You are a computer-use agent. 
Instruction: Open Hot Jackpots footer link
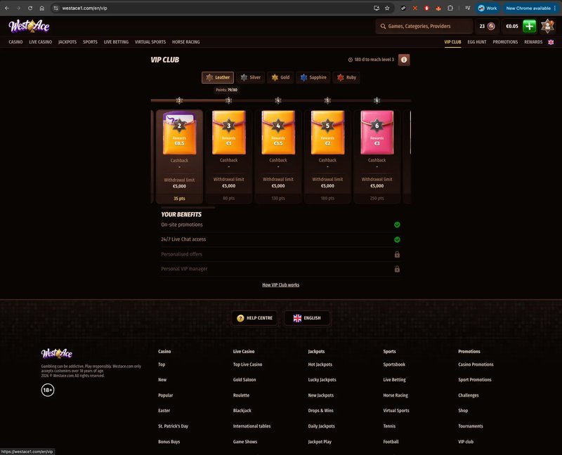click(x=320, y=364)
